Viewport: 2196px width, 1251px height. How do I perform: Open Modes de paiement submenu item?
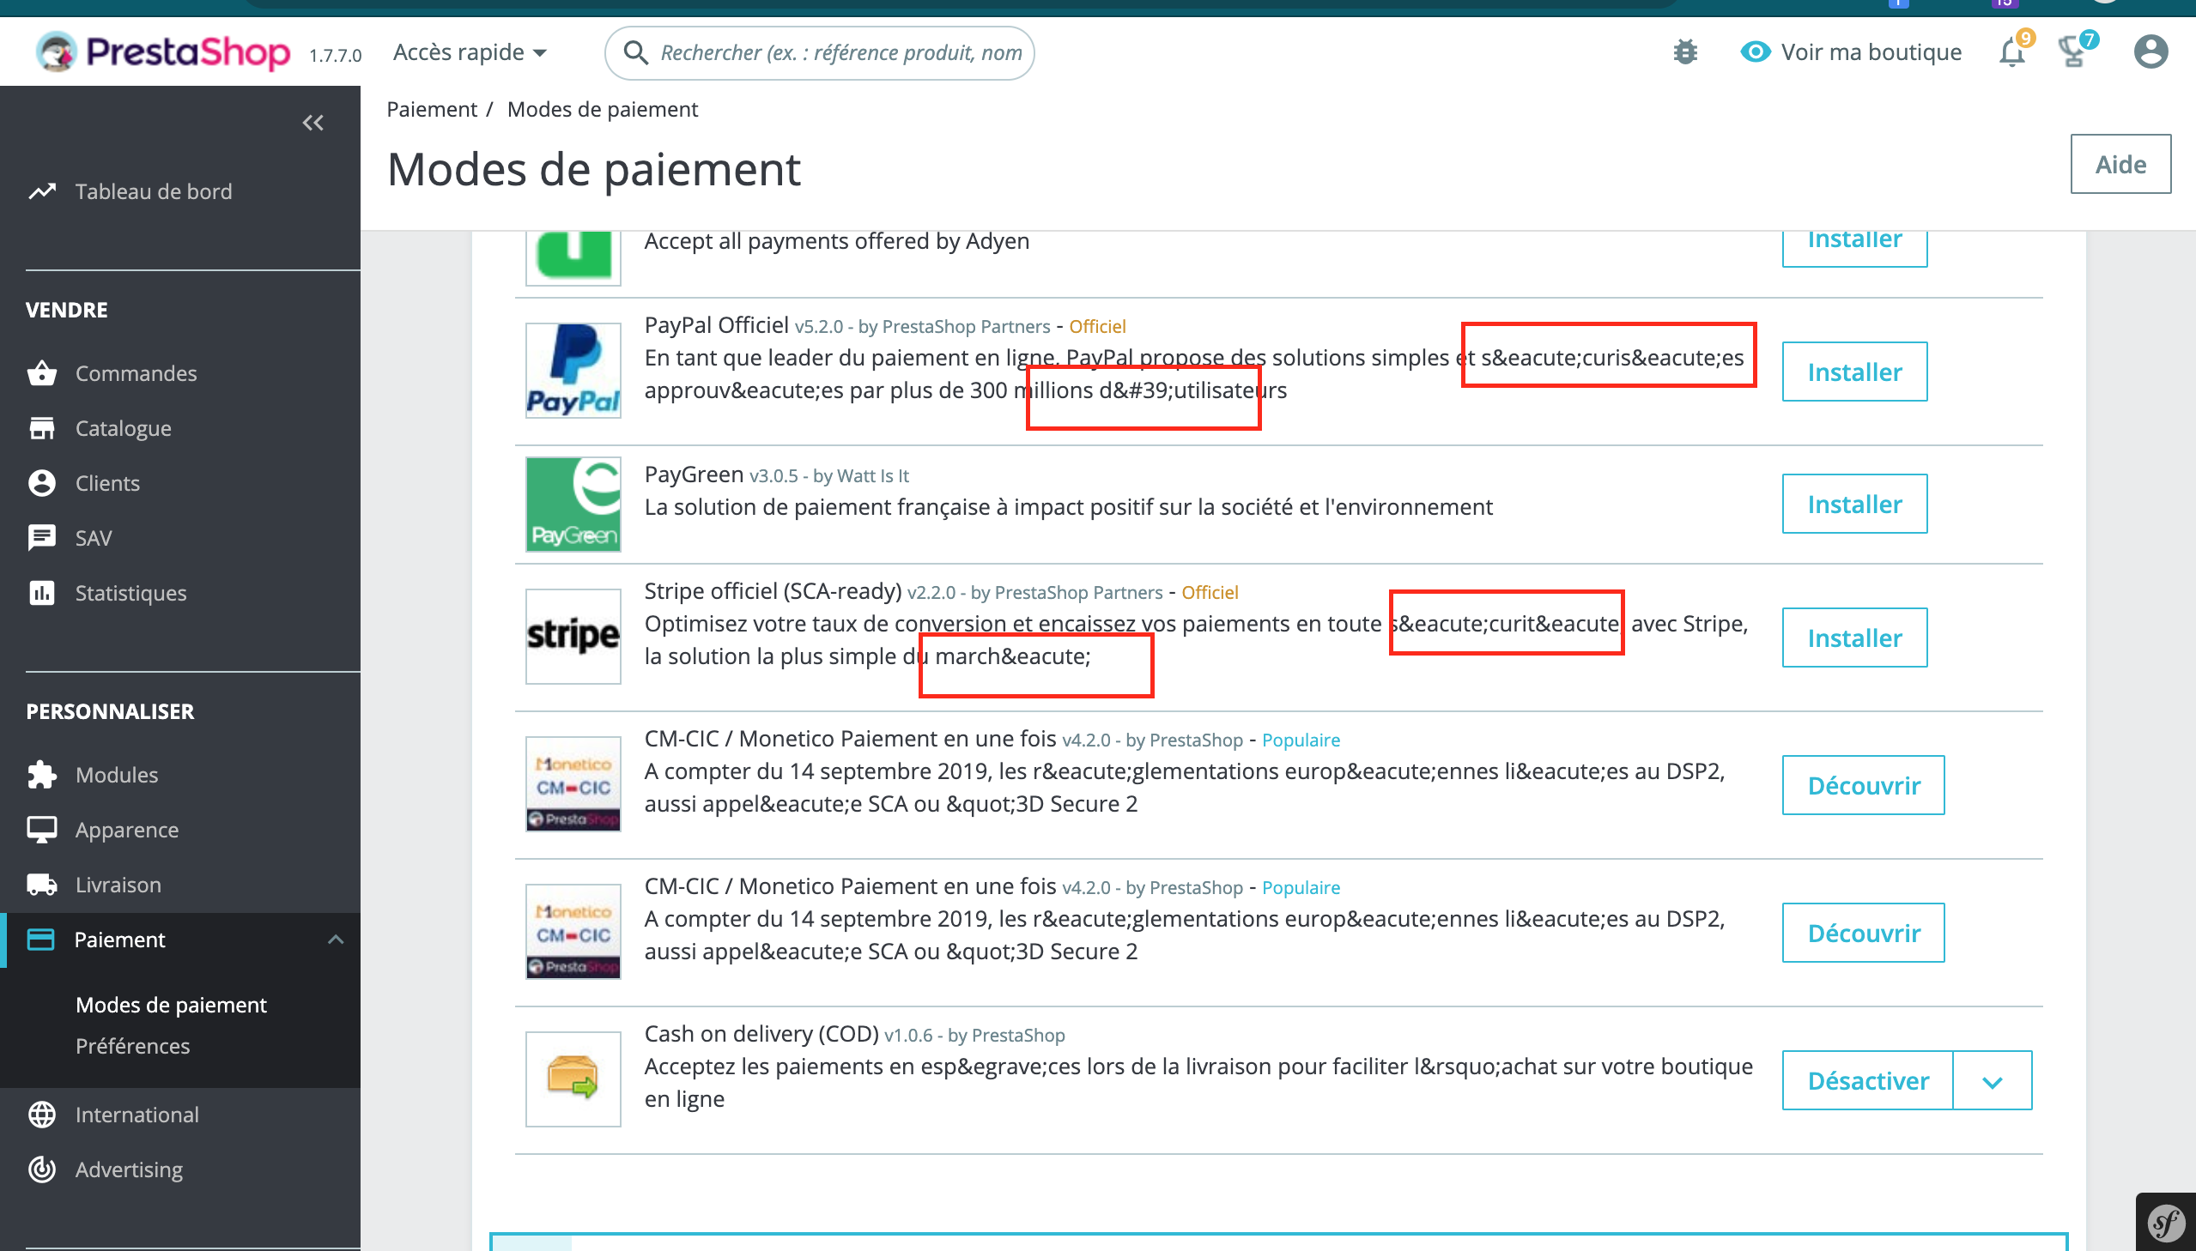(171, 1005)
